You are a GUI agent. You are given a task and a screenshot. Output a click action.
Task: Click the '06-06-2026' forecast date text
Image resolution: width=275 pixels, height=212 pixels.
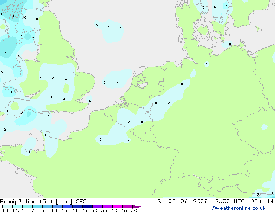pos(188,202)
